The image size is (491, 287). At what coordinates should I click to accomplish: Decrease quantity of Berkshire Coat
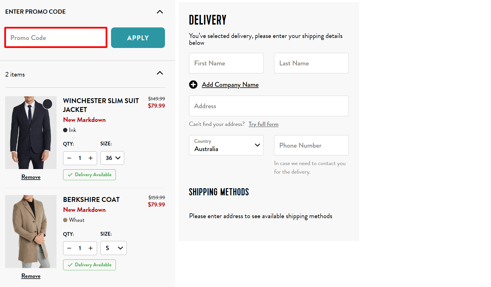[x=69, y=248]
